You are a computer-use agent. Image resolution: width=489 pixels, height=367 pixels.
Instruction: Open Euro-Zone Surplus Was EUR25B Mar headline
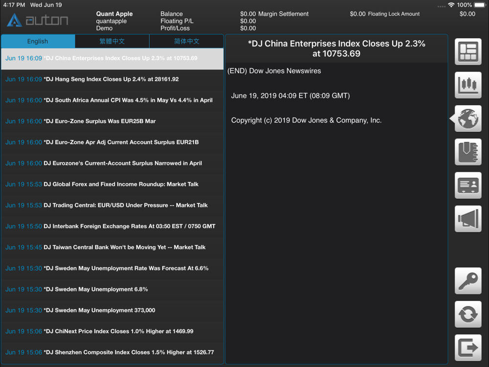[x=112, y=121]
